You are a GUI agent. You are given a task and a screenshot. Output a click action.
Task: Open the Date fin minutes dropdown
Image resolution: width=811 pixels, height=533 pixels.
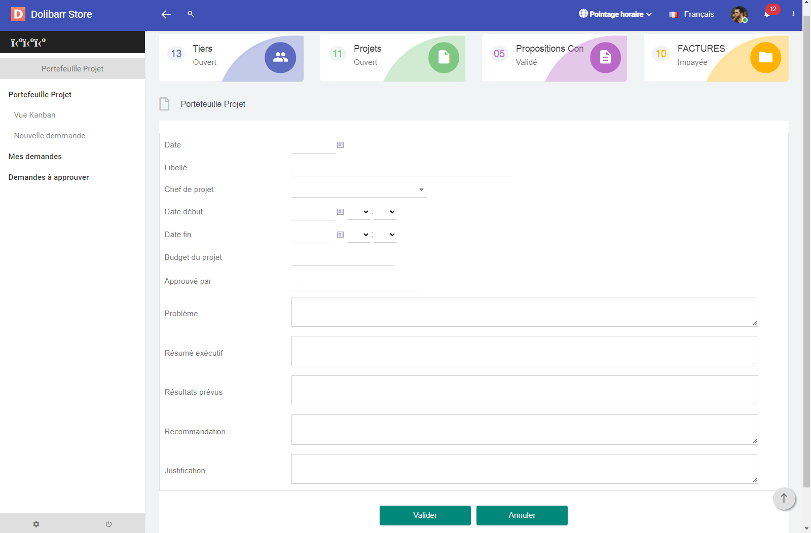pyautogui.click(x=385, y=235)
